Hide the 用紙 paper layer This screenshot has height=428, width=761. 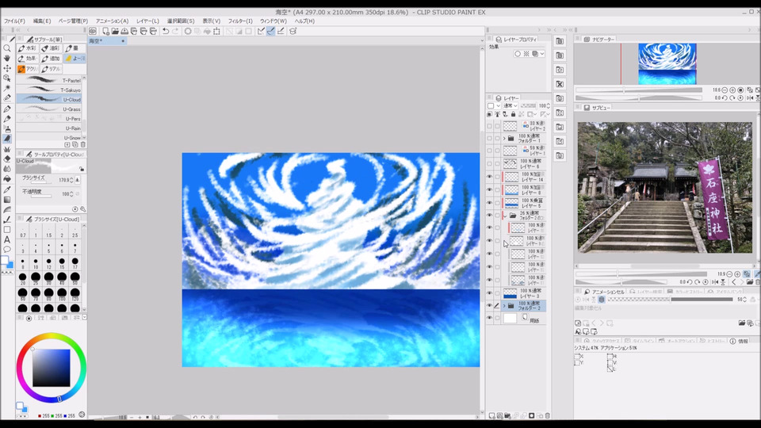(x=489, y=318)
